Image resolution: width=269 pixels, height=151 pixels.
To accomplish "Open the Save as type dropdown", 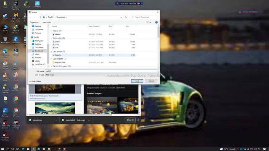I will coord(102,75).
